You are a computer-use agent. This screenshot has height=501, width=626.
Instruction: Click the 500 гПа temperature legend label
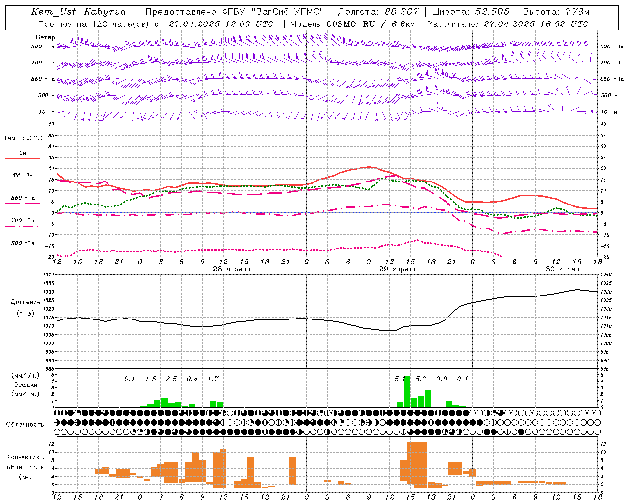coord(22,243)
